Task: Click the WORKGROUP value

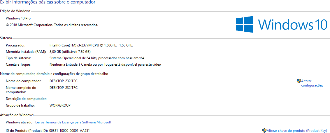Action: coord(60,105)
